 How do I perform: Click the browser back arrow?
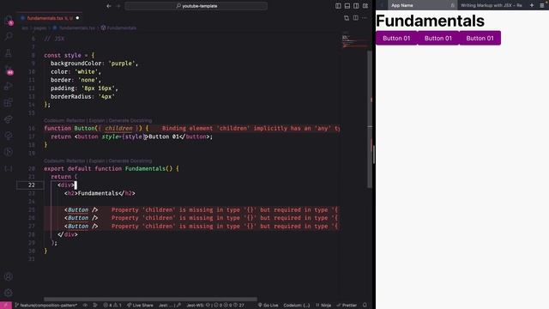[382, 5]
